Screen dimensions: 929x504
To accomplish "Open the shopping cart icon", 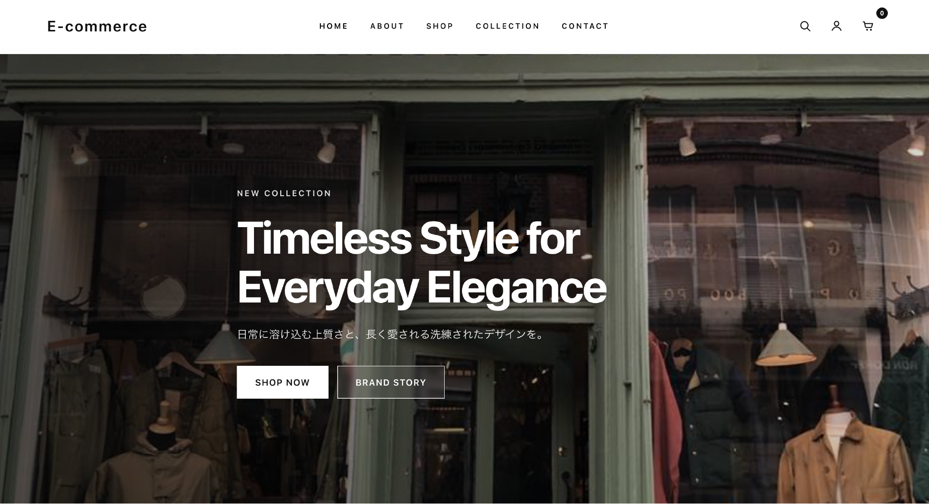I will (868, 26).
